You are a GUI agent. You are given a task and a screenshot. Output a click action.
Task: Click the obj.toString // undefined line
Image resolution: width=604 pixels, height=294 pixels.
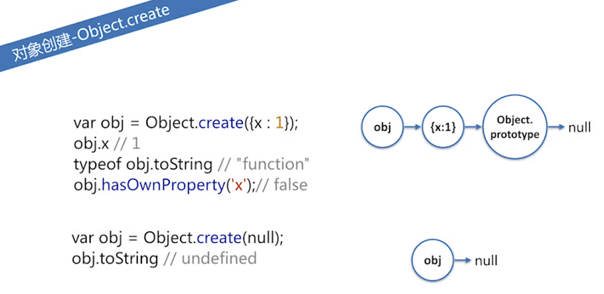pyautogui.click(x=164, y=258)
